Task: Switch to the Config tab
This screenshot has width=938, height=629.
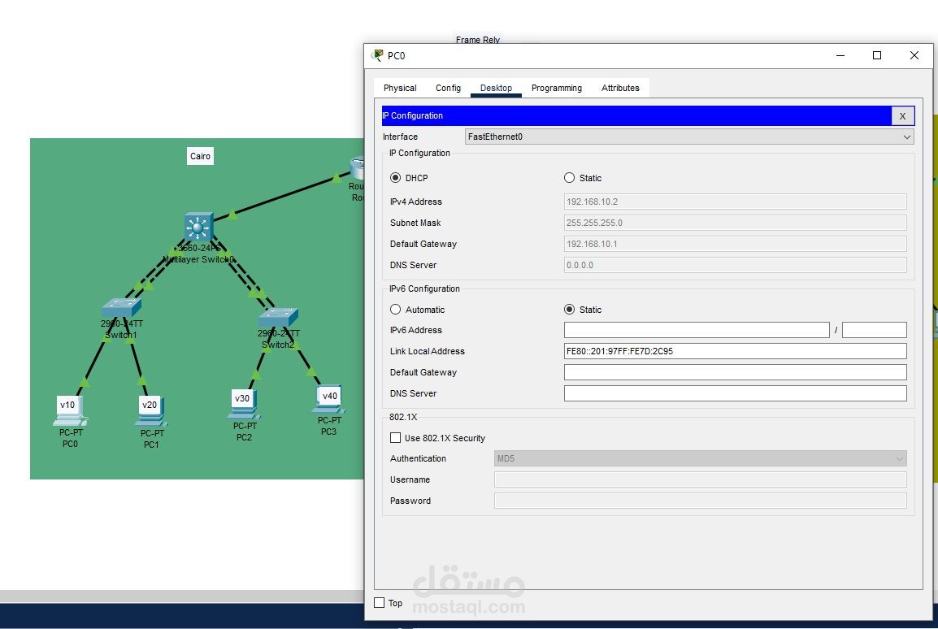Action: 448,88
